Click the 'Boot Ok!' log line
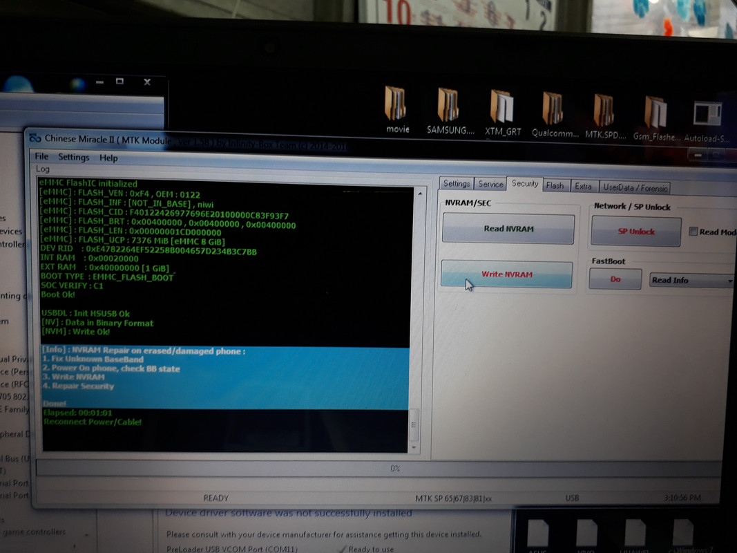 pos(58,294)
